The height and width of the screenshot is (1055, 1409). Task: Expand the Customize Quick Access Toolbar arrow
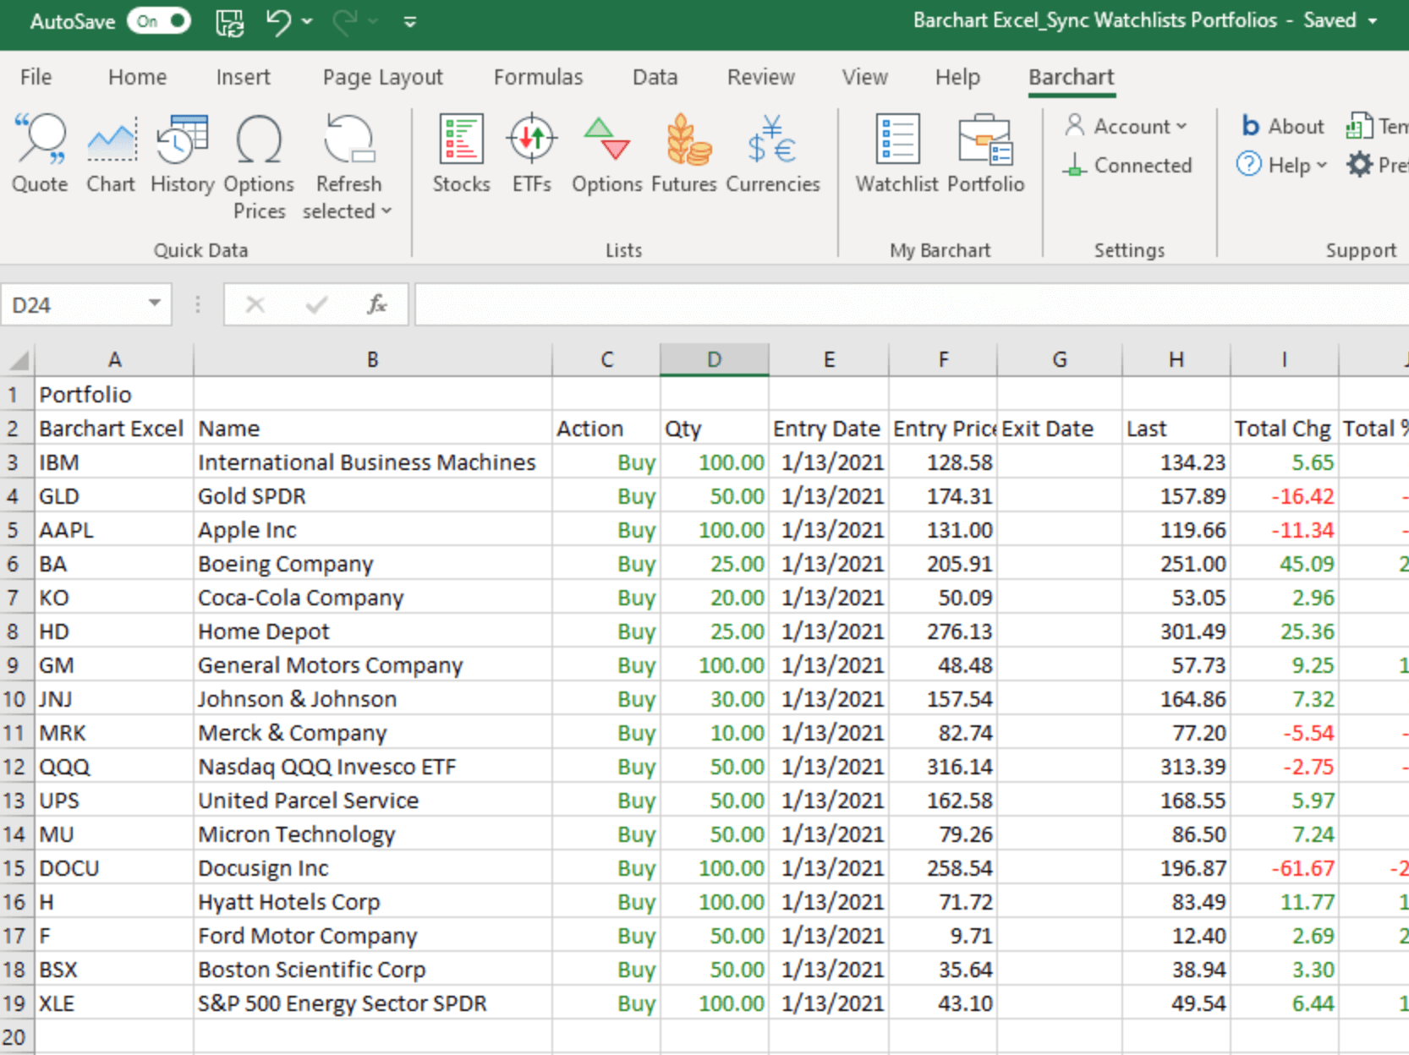410,22
